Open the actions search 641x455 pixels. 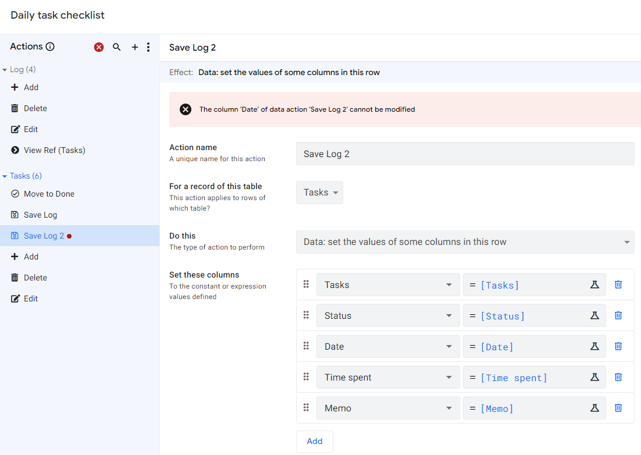(117, 47)
